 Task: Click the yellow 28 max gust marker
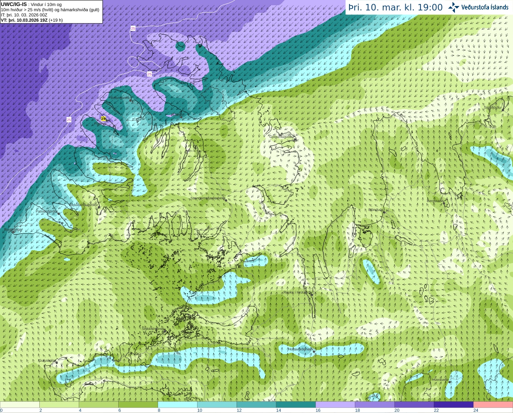[x=103, y=119]
